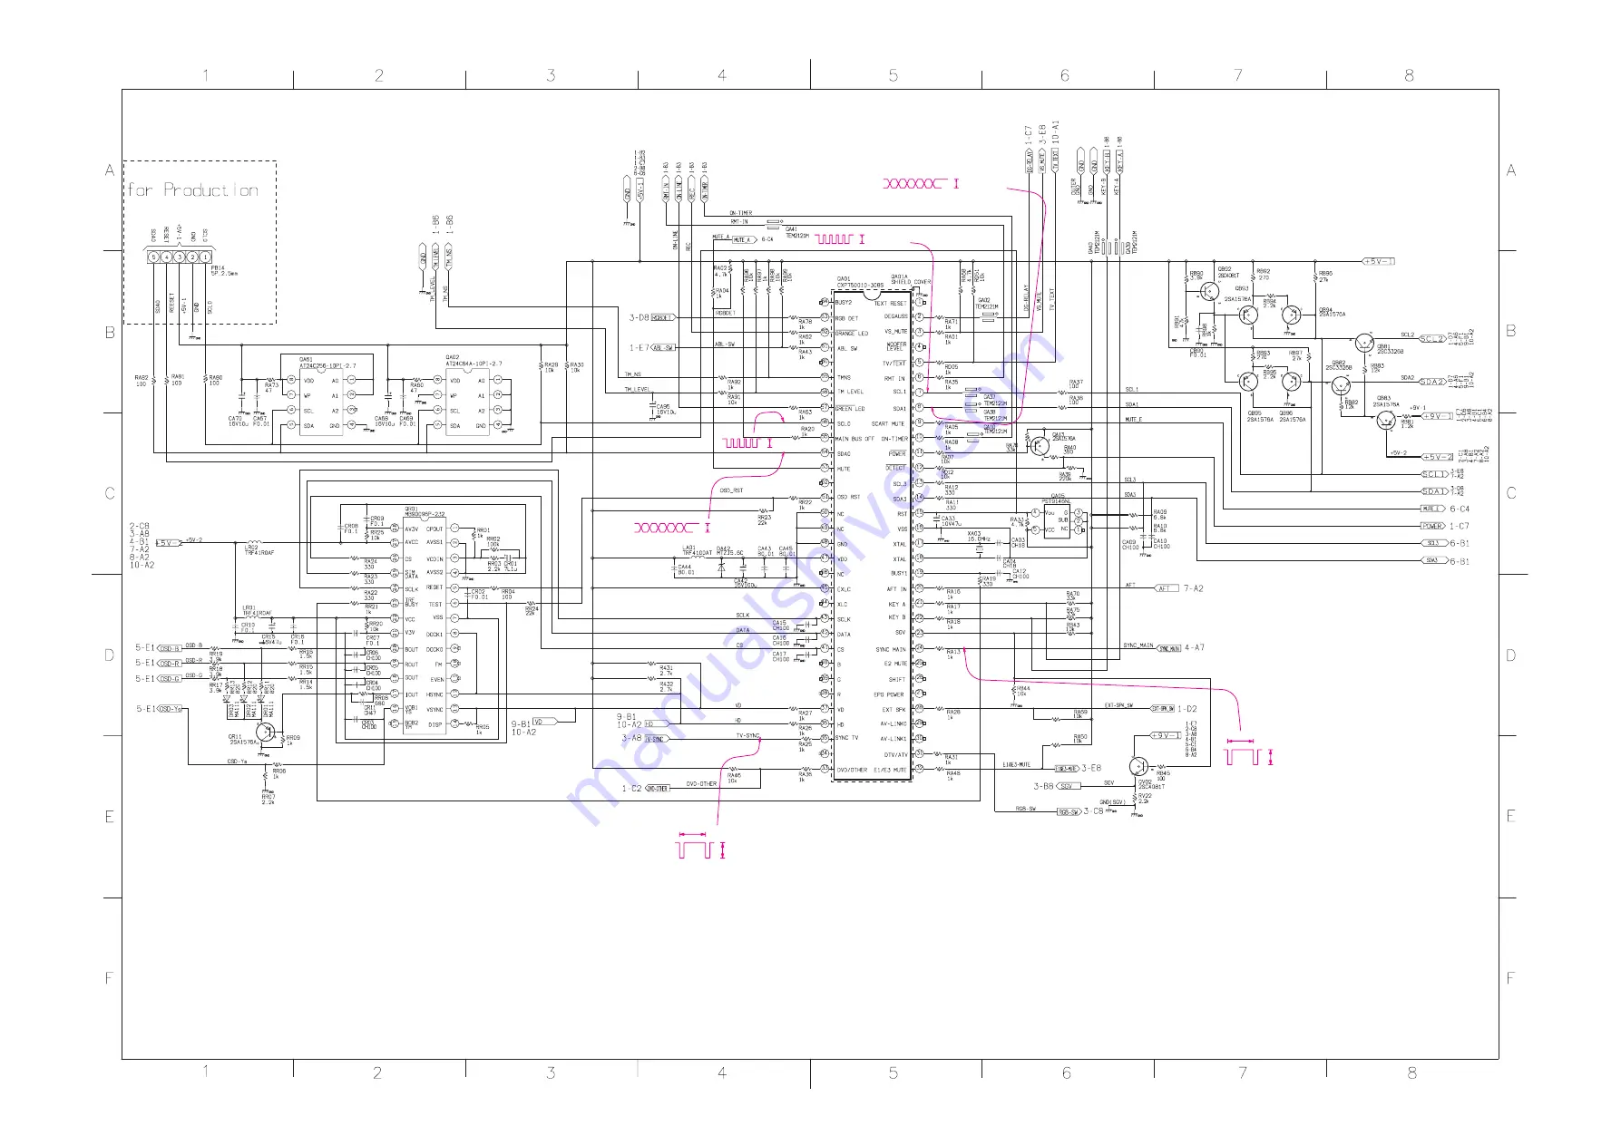Image resolution: width=1621 pixels, height=1145 pixels.
Task: Click the POWER connector marked 1-C7
Action: pyautogui.click(x=1433, y=526)
